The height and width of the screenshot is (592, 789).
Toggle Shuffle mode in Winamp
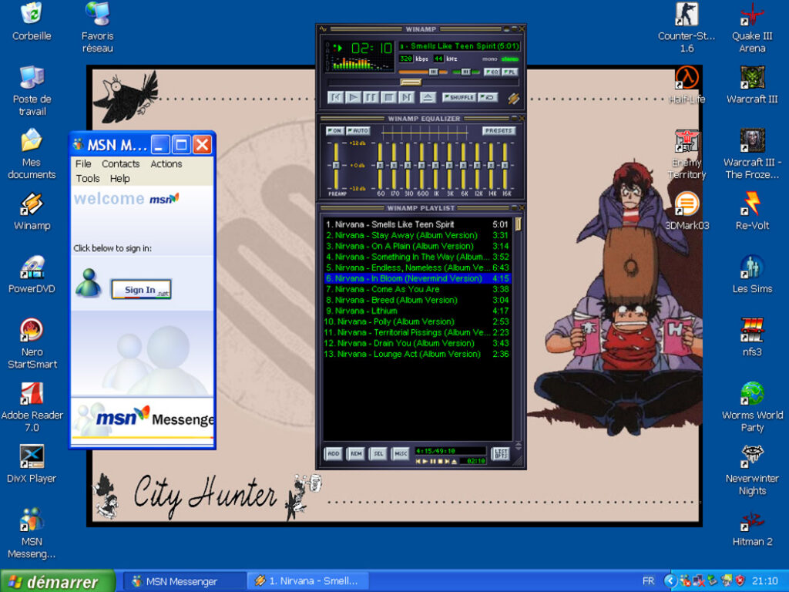(x=459, y=97)
